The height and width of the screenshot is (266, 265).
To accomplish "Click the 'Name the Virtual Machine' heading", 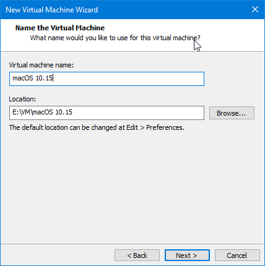I will (60, 28).
